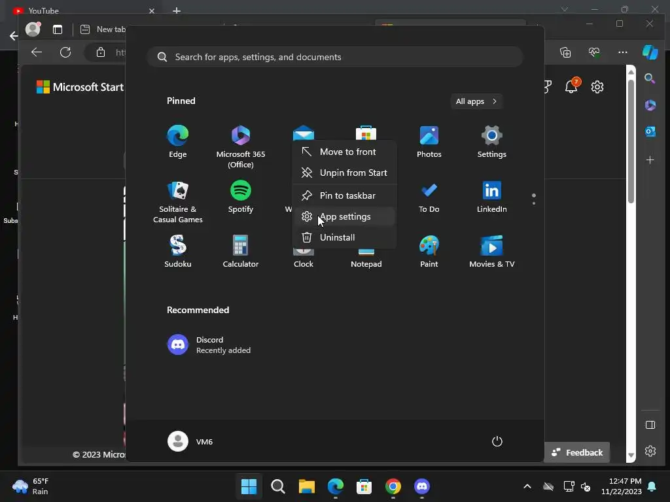
Task: Open the Start menu power options
Action: [x=497, y=441]
